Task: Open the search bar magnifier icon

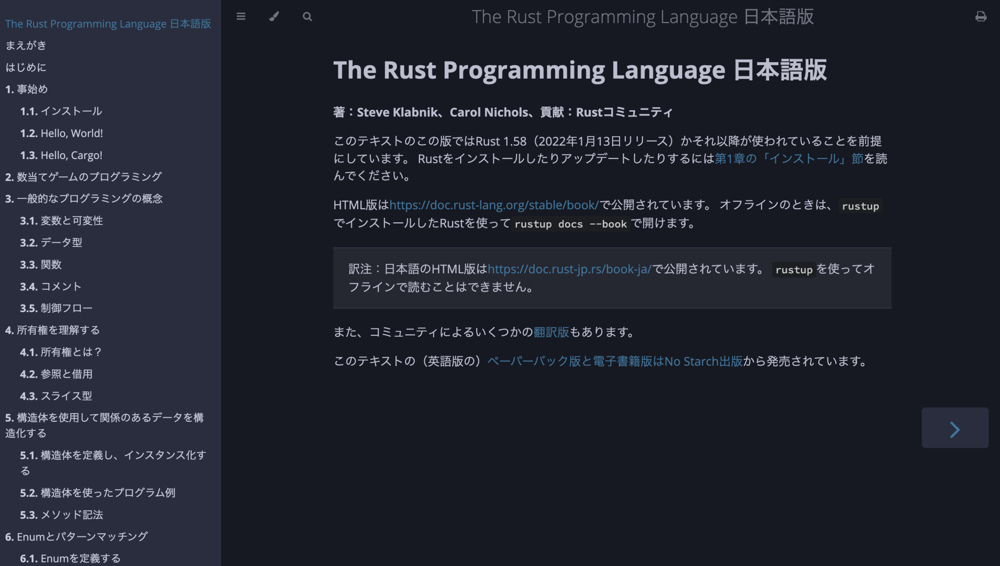Action: pyautogui.click(x=307, y=16)
